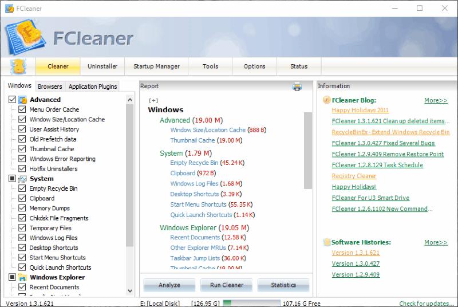Screen dimensions: 458x307
Task: Open FCleaner For U3 Smart Drive link
Action: (x=370, y=198)
